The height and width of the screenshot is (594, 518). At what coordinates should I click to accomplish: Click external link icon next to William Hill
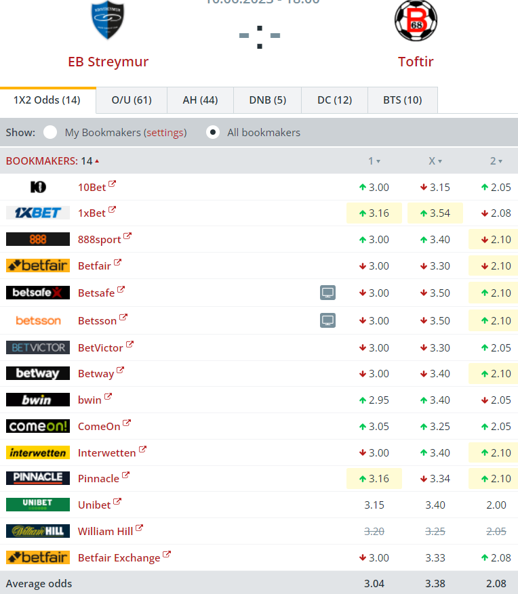[x=139, y=528]
